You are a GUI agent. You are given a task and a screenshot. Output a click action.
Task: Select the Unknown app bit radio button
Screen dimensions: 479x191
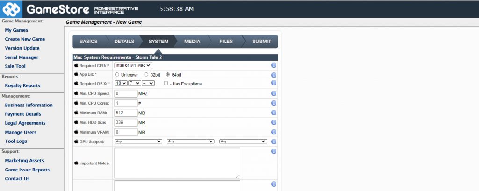pos(117,75)
